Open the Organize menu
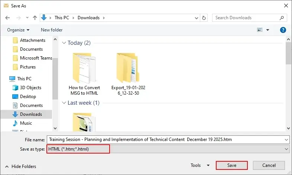Viewport: 292px width, 175px height. pos(18,30)
